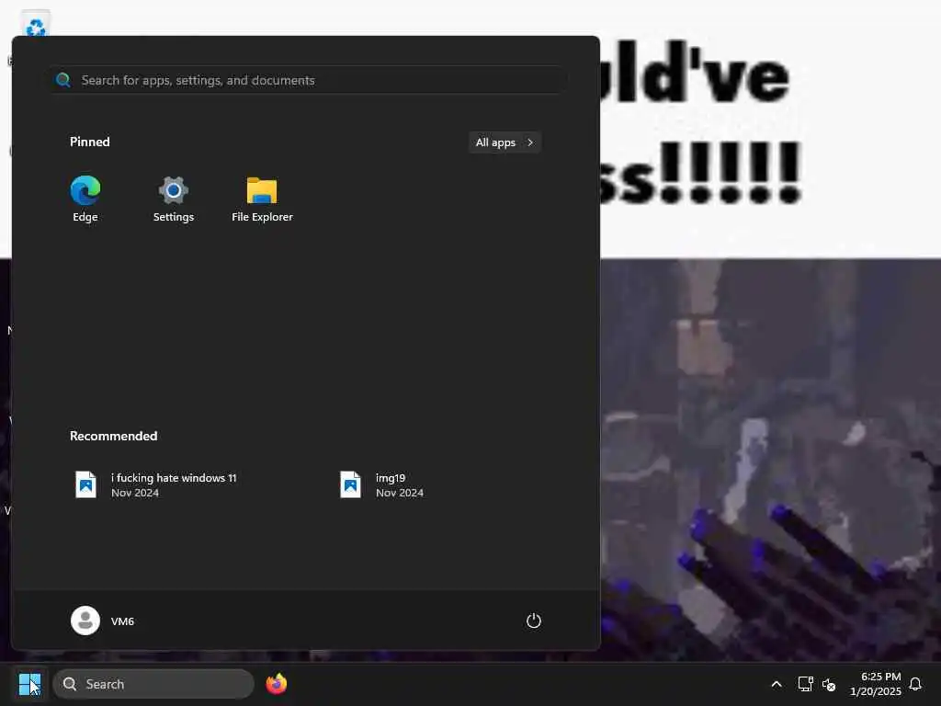Open the pinned Settings app

pos(174,199)
